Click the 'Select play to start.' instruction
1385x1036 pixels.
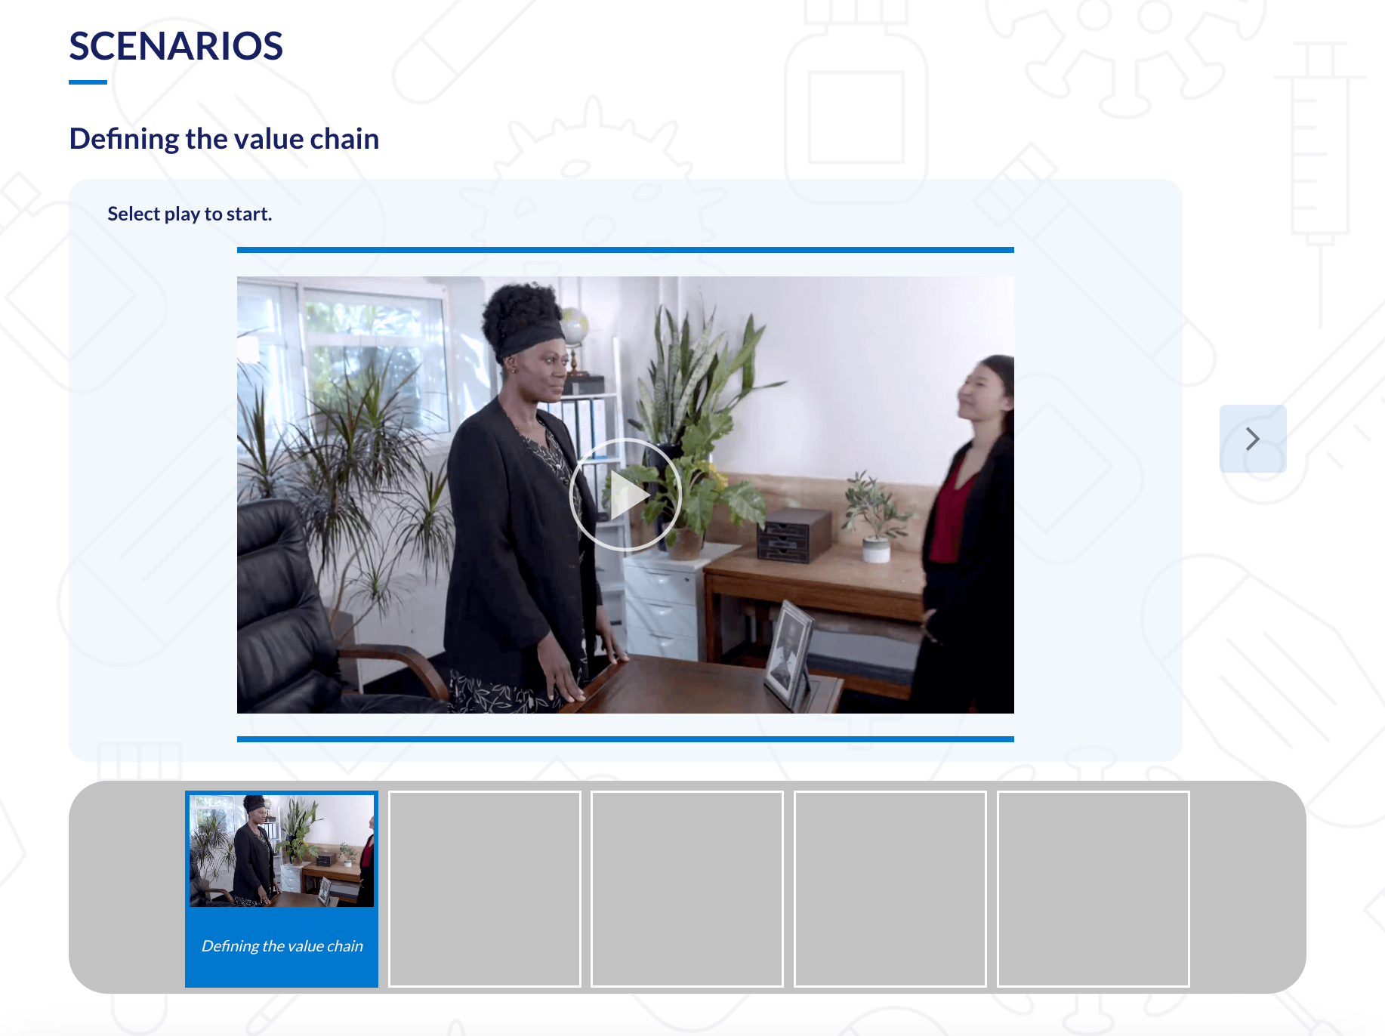[190, 214]
